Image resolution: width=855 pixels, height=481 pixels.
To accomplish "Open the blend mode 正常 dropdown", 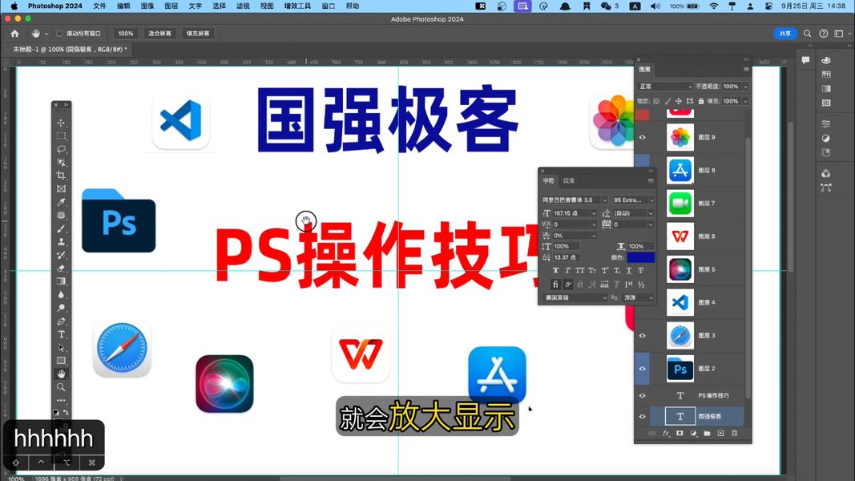I will (x=665, y=87).
